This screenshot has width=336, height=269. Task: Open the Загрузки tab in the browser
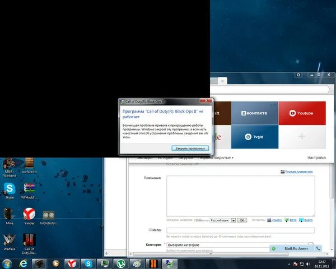point(185,158)
